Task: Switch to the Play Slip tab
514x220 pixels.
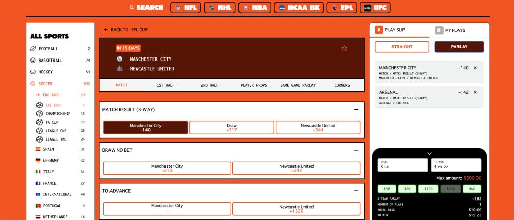Action: pyautogui.click(x=399, y=30)
